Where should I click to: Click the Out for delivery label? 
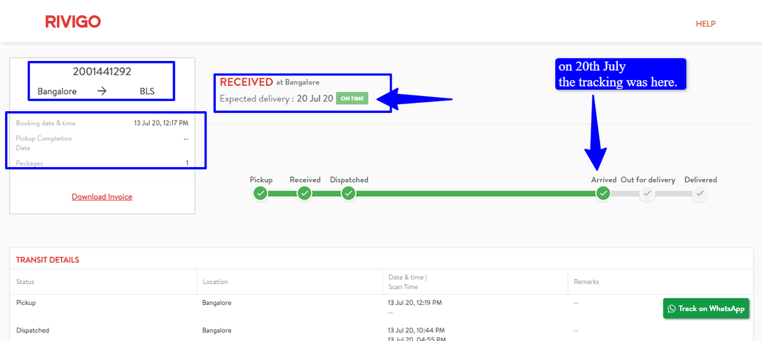[648, 180]
